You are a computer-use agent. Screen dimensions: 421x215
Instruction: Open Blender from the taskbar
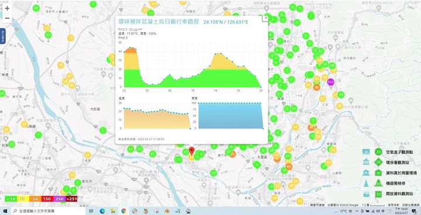click(167, 211)
